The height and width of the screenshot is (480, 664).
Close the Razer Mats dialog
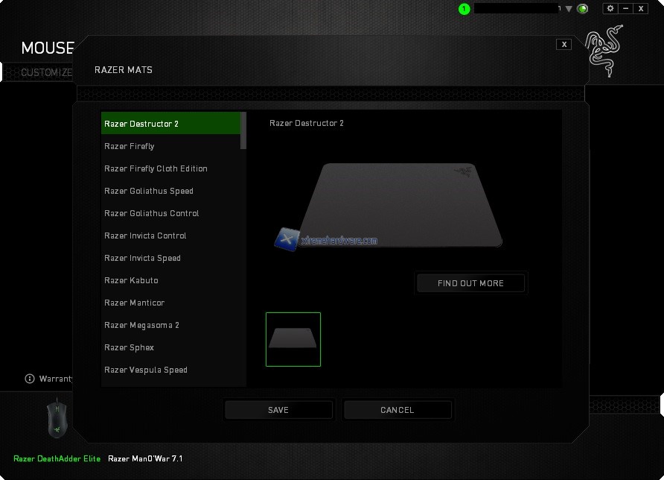click(564, 45)
